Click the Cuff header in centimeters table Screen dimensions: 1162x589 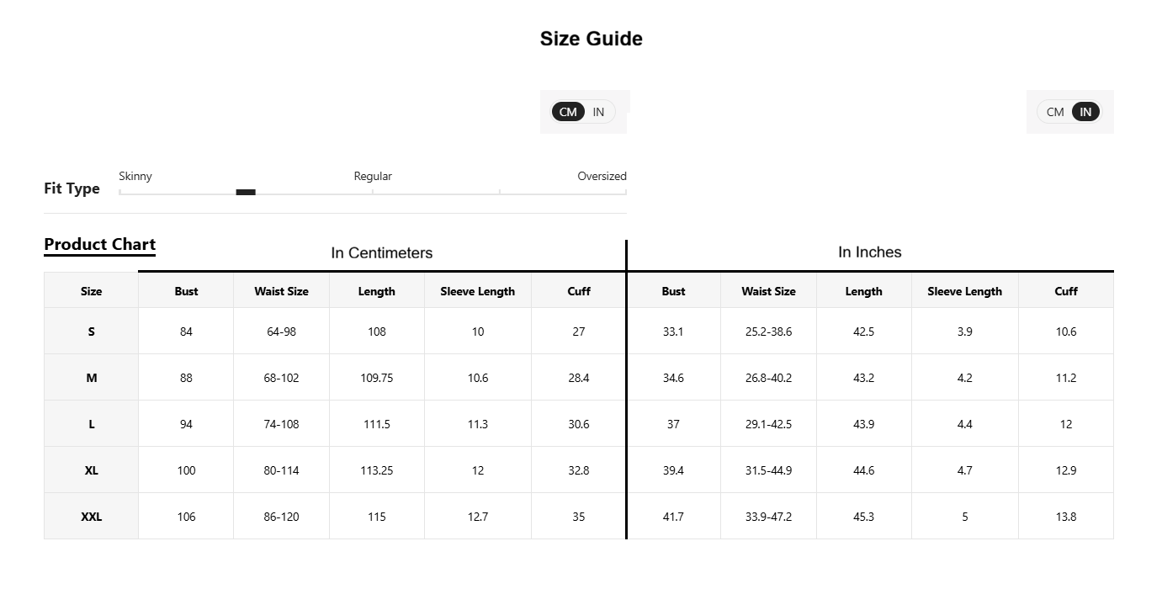pos(579,291)
